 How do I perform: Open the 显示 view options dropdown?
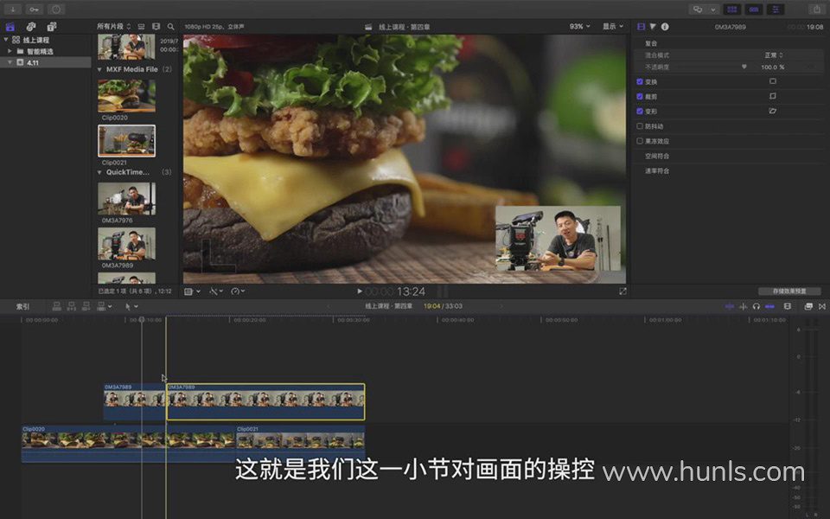point(613,27)
